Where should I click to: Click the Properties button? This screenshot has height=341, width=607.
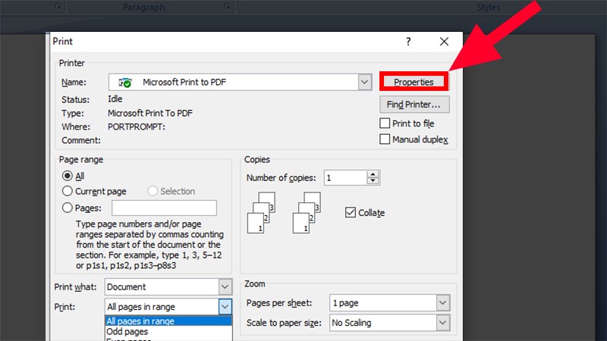[x=414, y=82]
